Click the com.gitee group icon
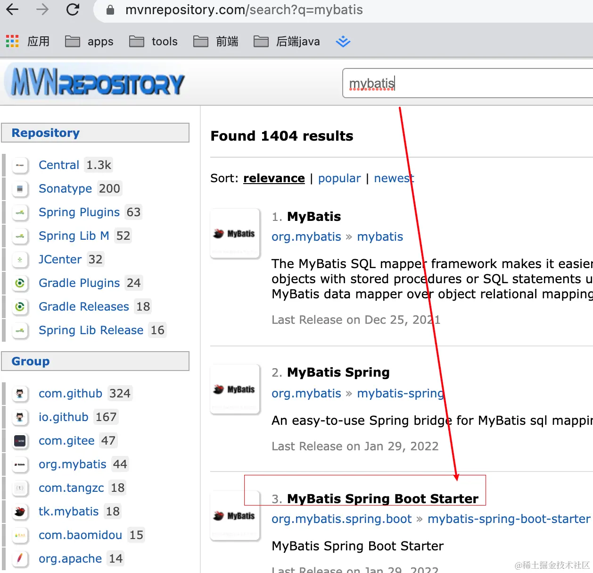 coord(20,441)
